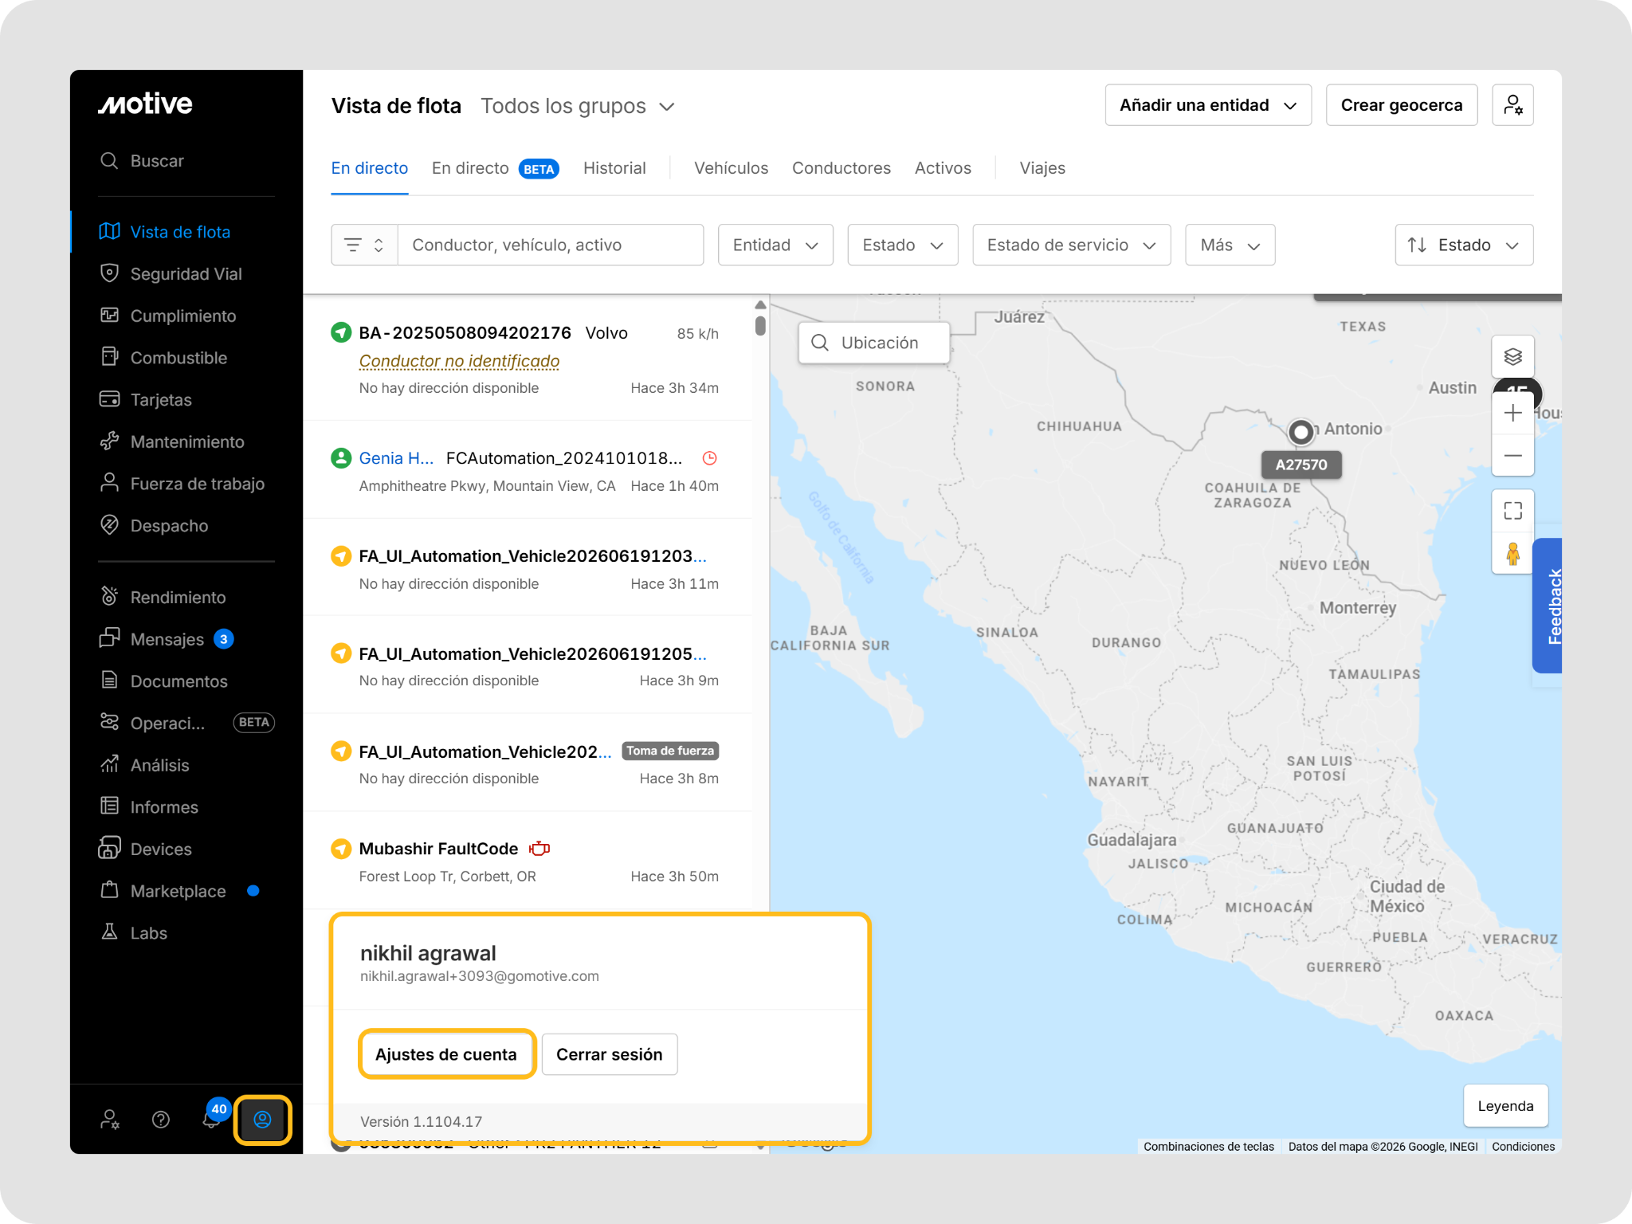Image resolution: width=1632 pixels, height=1224 pixels.
Task: Open the Estado sort dropdown
Action: pyautogui.click(x=1464, y=245)
